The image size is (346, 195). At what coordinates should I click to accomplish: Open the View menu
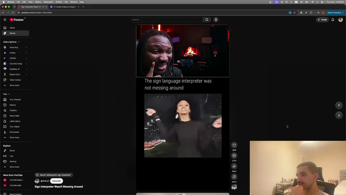coord(30,2)
